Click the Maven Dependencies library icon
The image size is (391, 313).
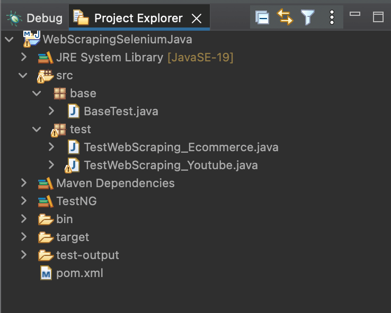click(x=46, y=183)
